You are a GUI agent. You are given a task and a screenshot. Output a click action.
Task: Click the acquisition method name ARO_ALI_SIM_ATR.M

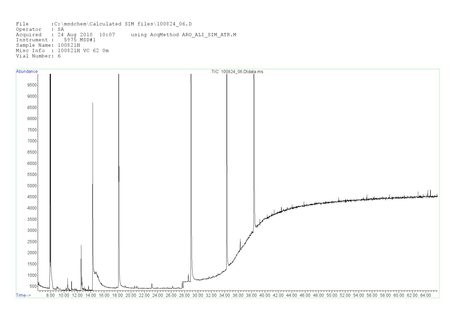[x=209, y=35]
